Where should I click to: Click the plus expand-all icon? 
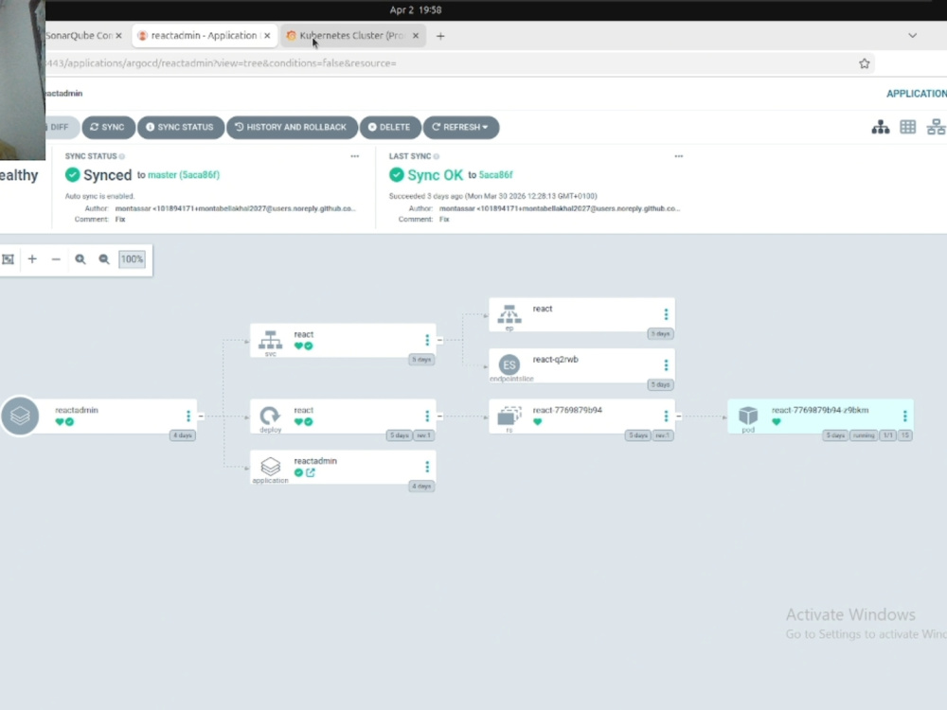point(32,259)
